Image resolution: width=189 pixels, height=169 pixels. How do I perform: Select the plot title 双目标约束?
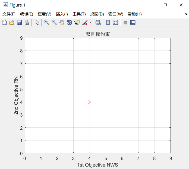pos(98,34)
